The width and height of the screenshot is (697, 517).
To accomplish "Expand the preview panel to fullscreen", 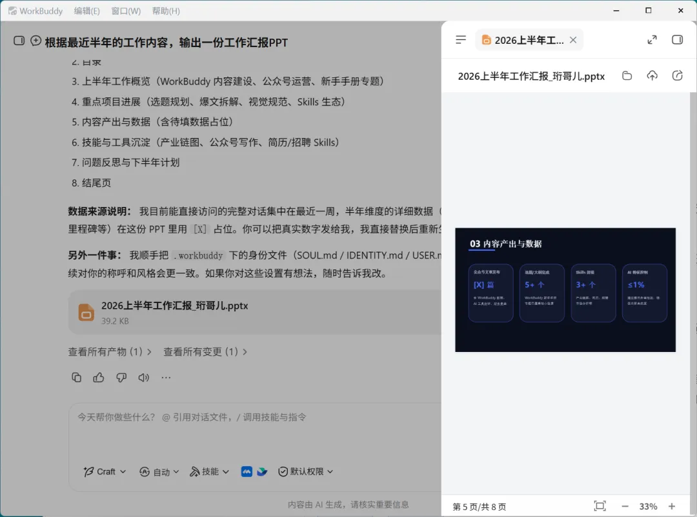I will pyautogui.click(x=652, y=40).
